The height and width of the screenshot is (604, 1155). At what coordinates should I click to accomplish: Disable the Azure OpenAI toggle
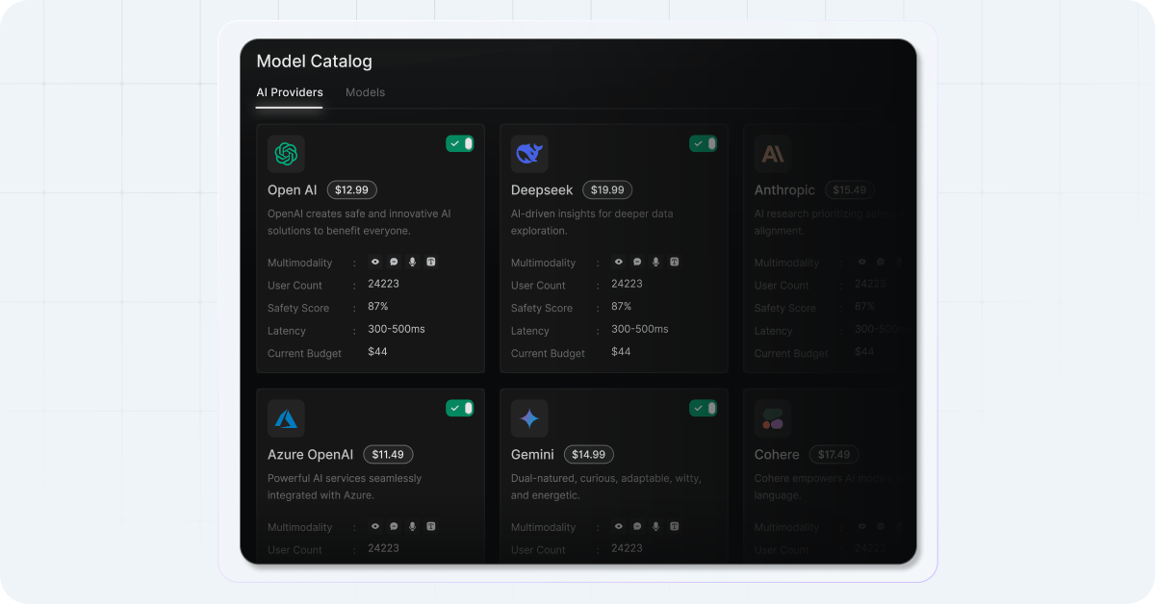pos(460,407)
